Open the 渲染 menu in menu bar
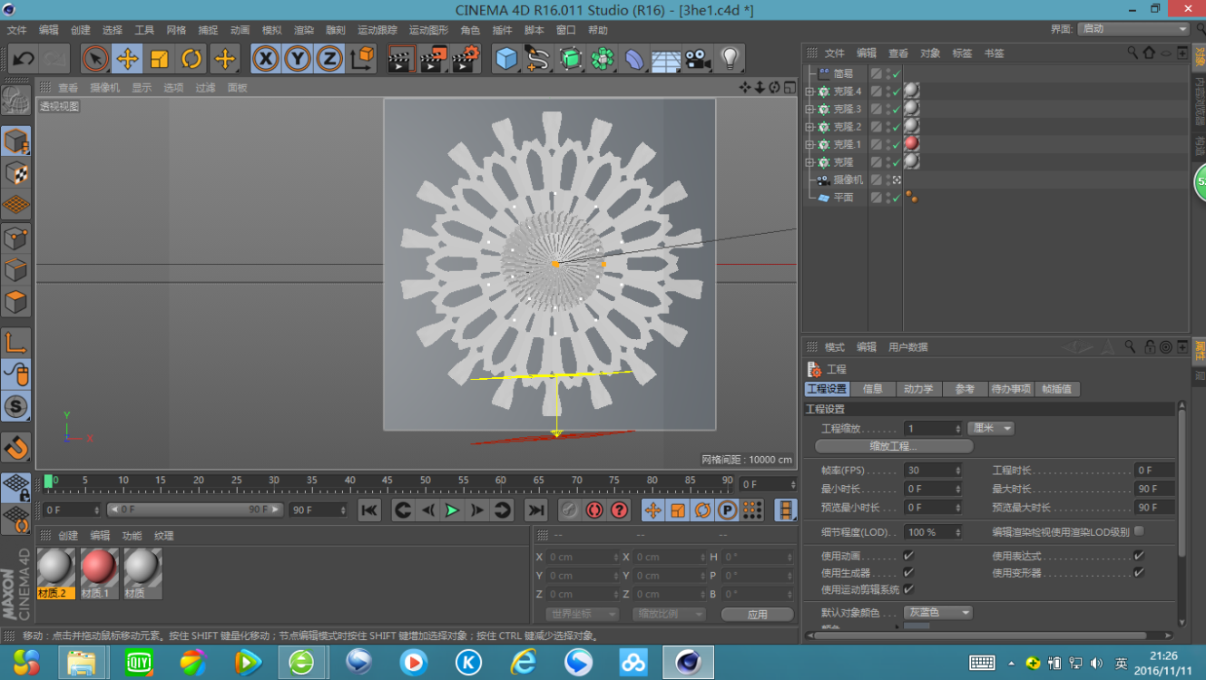The image size is (1206, 680). click(x=303, y=30)
